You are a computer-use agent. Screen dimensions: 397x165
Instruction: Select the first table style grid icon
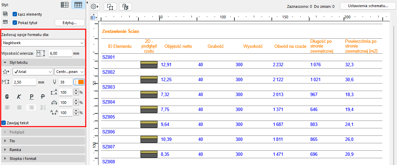pyautogui.click(x=65, y=5)
